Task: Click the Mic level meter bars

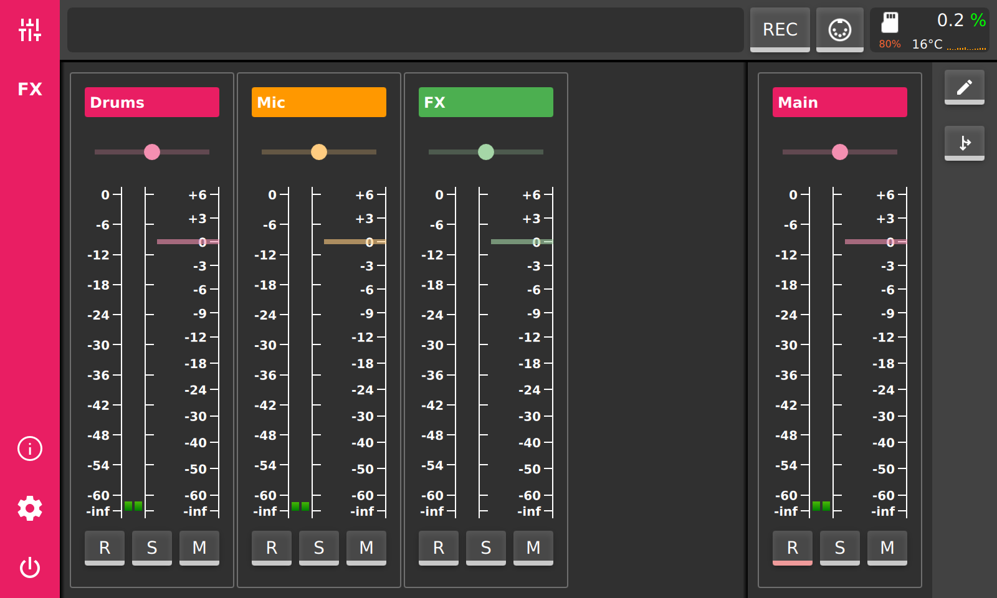Action: [x=300, y=506]
